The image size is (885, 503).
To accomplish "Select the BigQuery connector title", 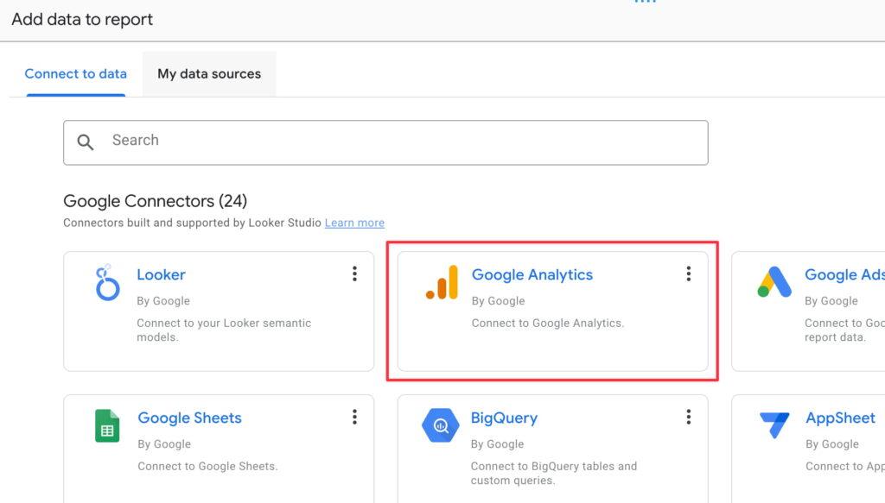I will click(x=504, y=418).
